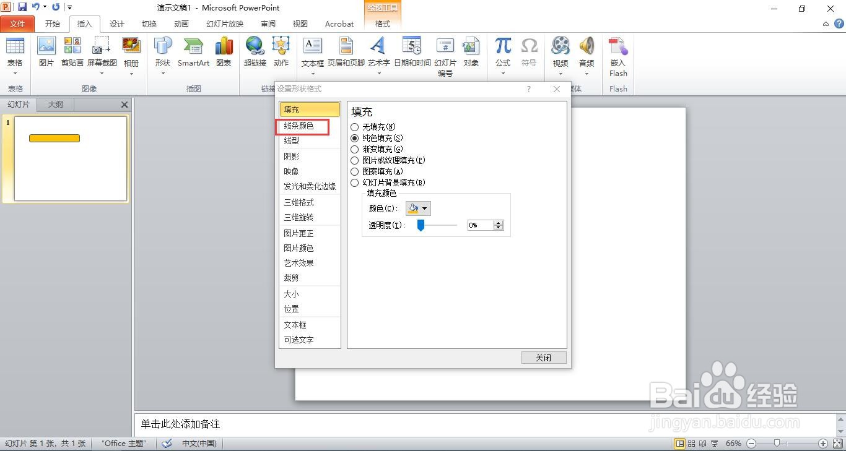Select slide 1 thumbnail in slide pane

(x=71, y=159)
